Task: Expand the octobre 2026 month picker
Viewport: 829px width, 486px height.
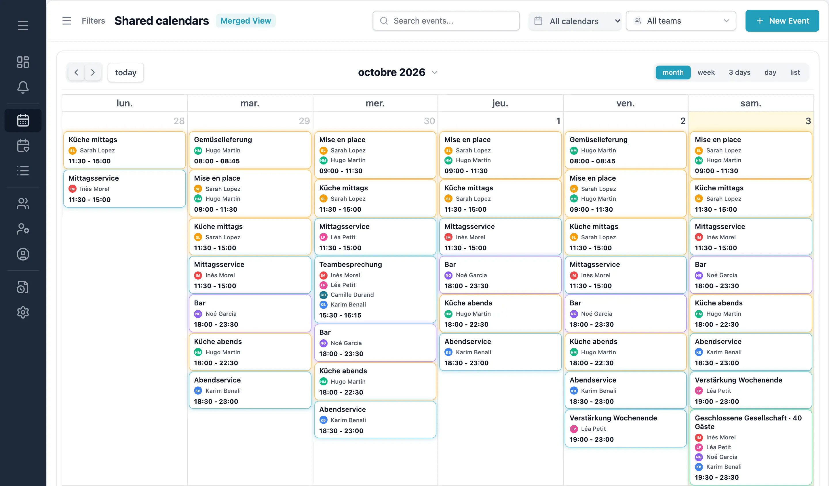Action: pos(435,72)
